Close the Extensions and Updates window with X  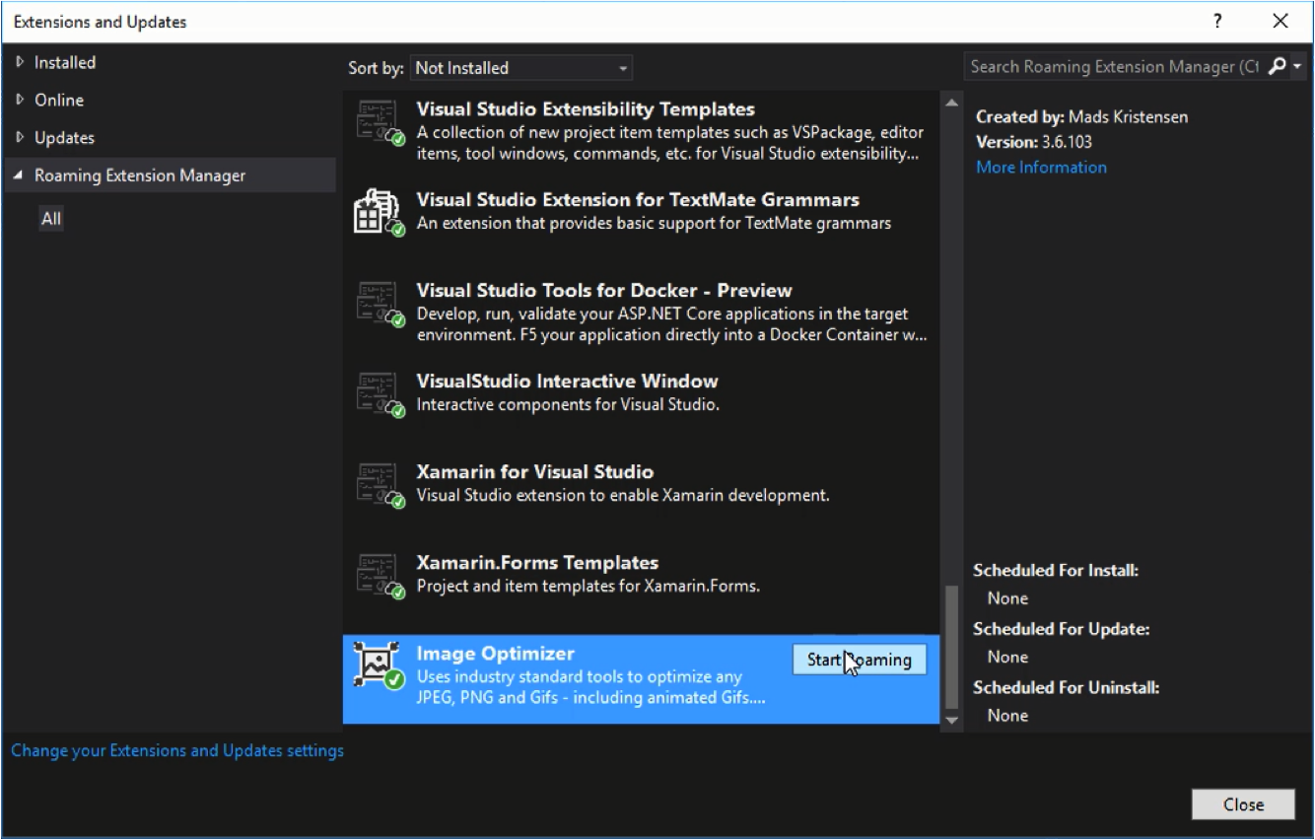pyautogui.click(x=1280, y=21)
